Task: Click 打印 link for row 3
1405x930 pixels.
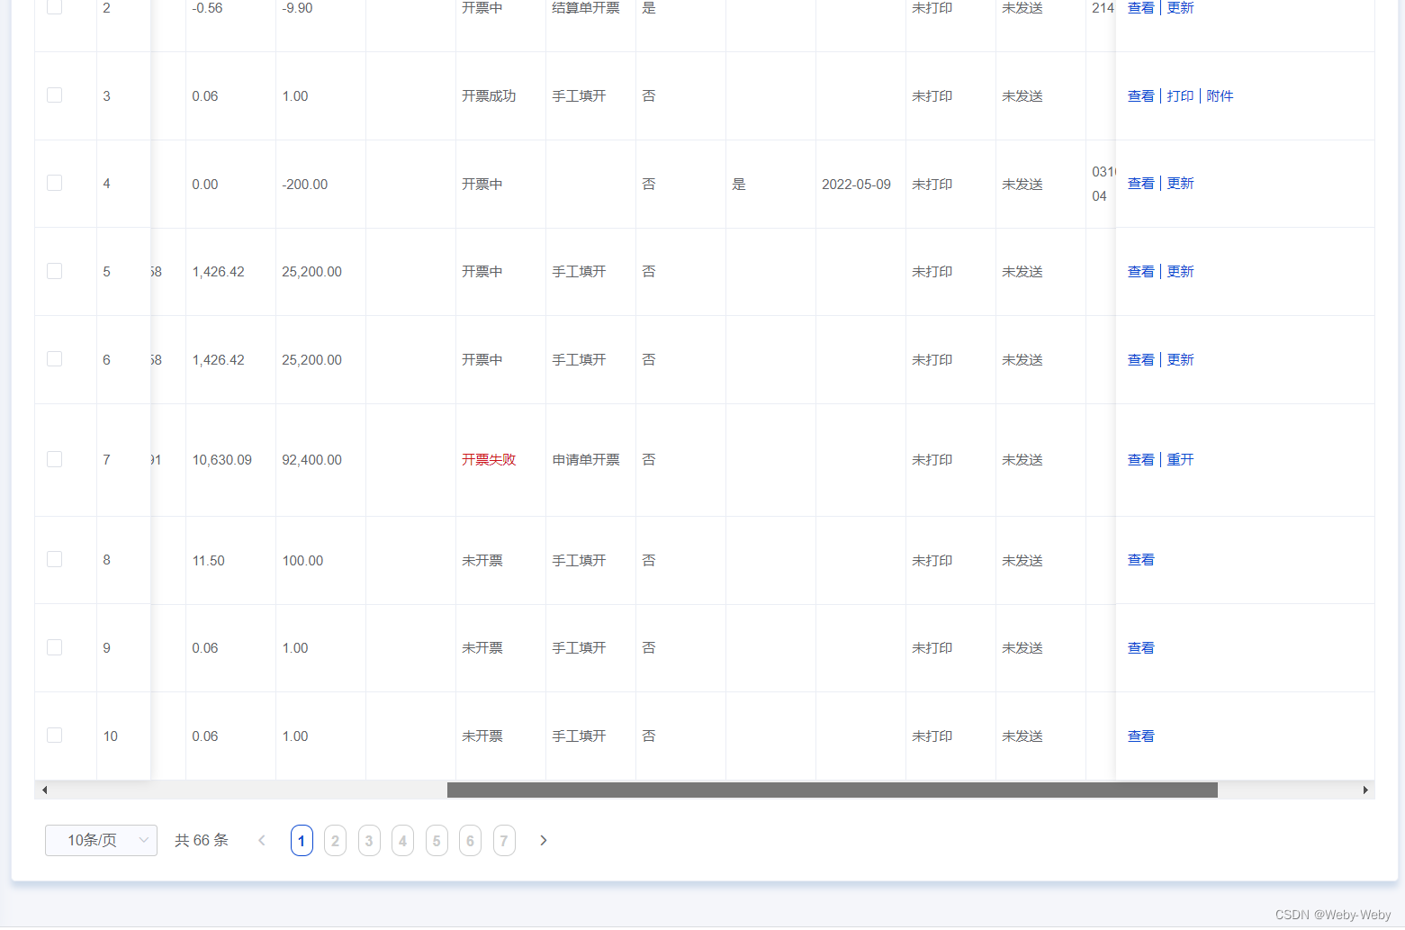Action: [x=1181, y=95]
